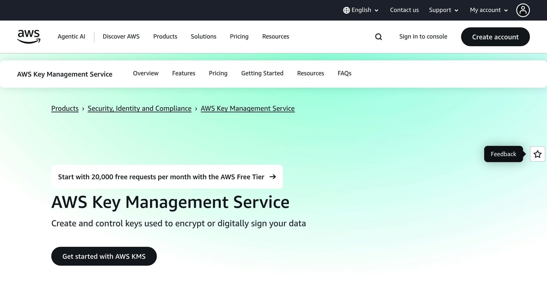Select the Overview tab

[146, 73]
